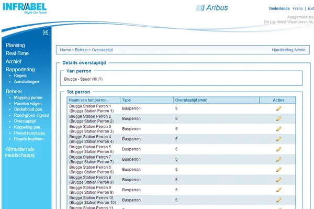
Task: Sort by Naam van het perron column
Action: point(88,100)
